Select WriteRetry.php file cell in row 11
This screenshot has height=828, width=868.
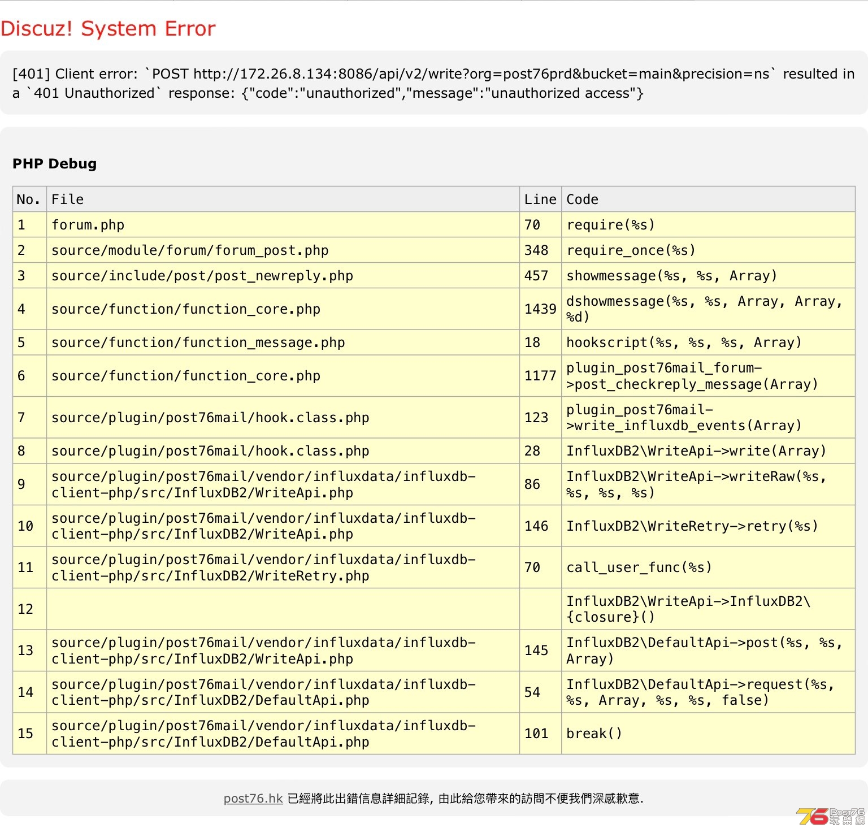pyautogui.click(x=283, y=567)
